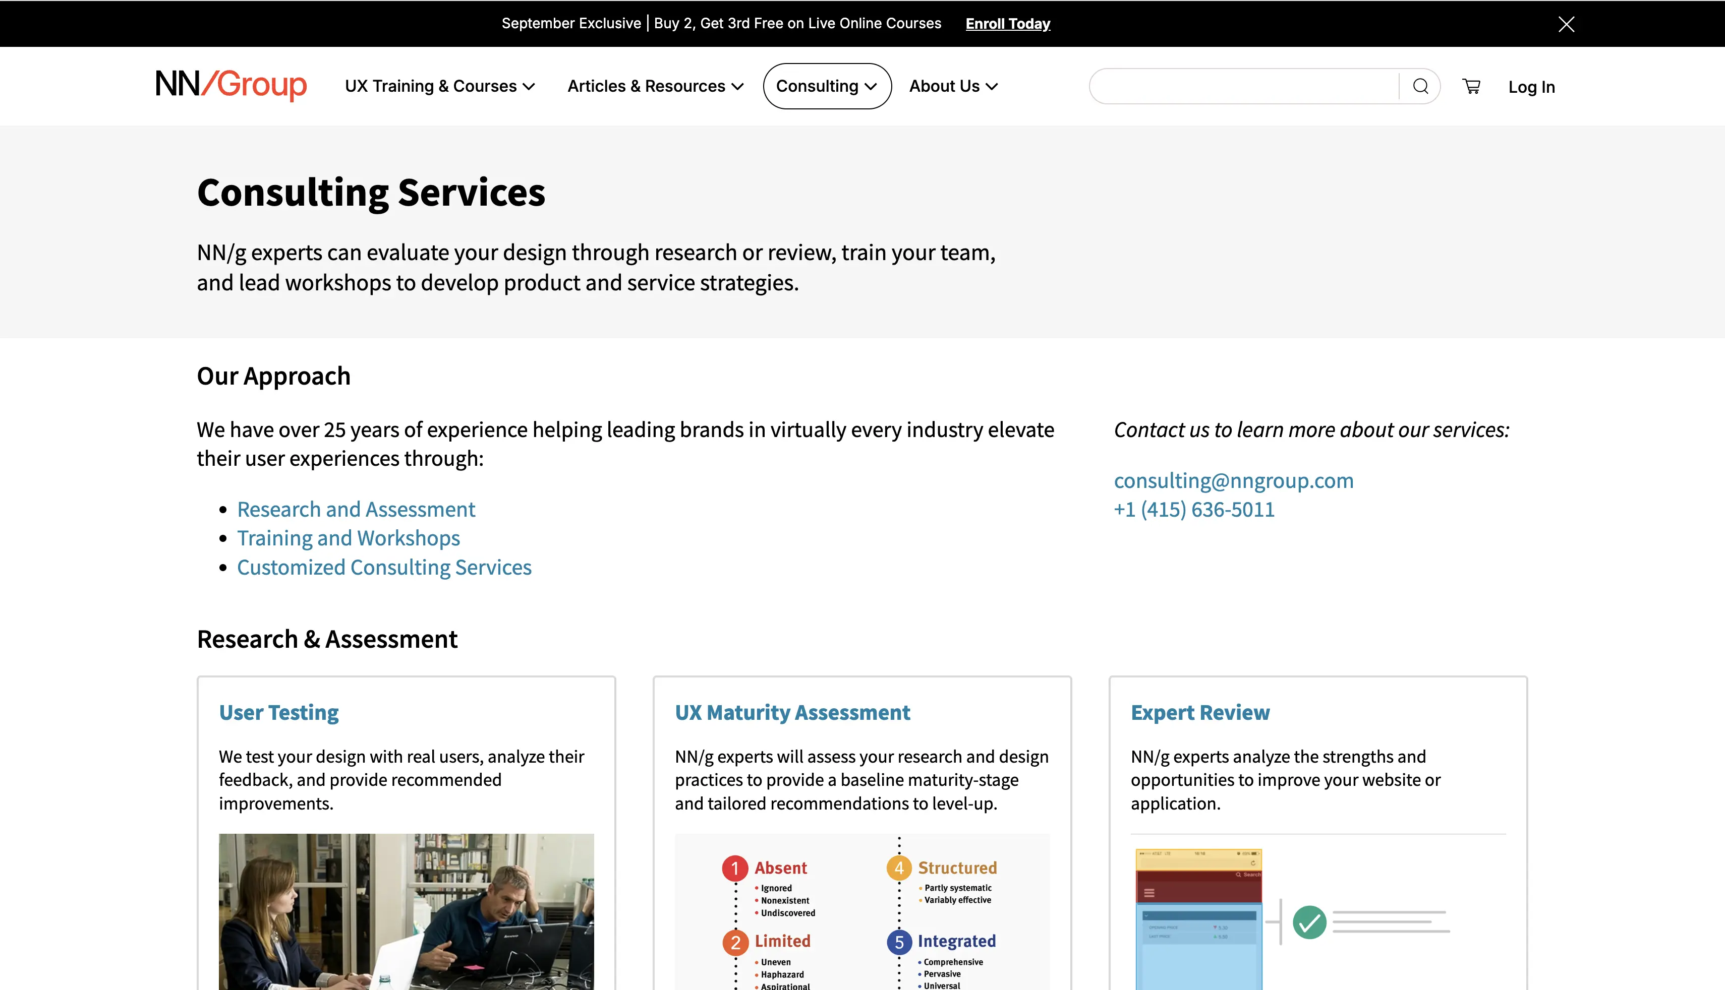Open Customized Consulting Services link
The height and width of the screenshot is (990, 1725).
click(x=384, y=567)
